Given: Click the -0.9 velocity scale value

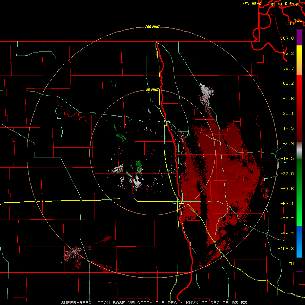Looking at the screenshot, I should point(288,144).
